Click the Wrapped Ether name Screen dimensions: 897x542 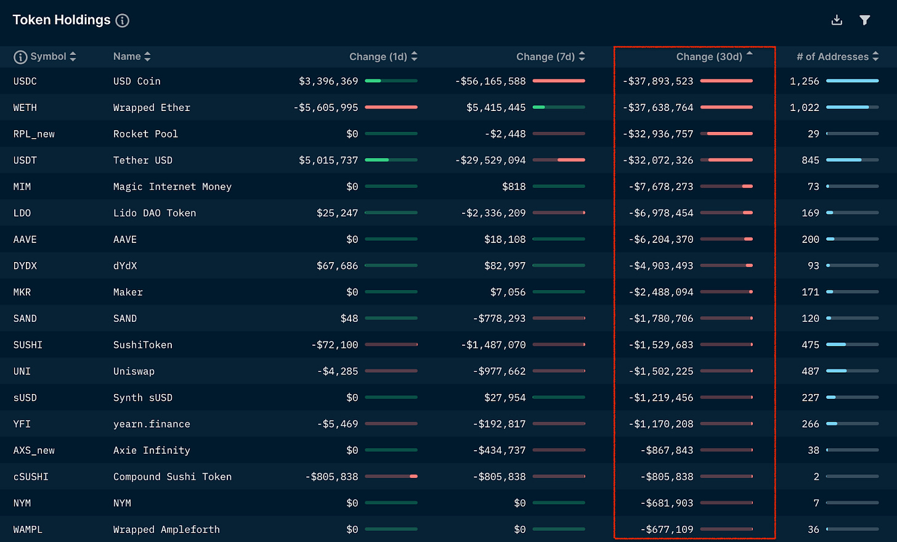coord(152,108)
